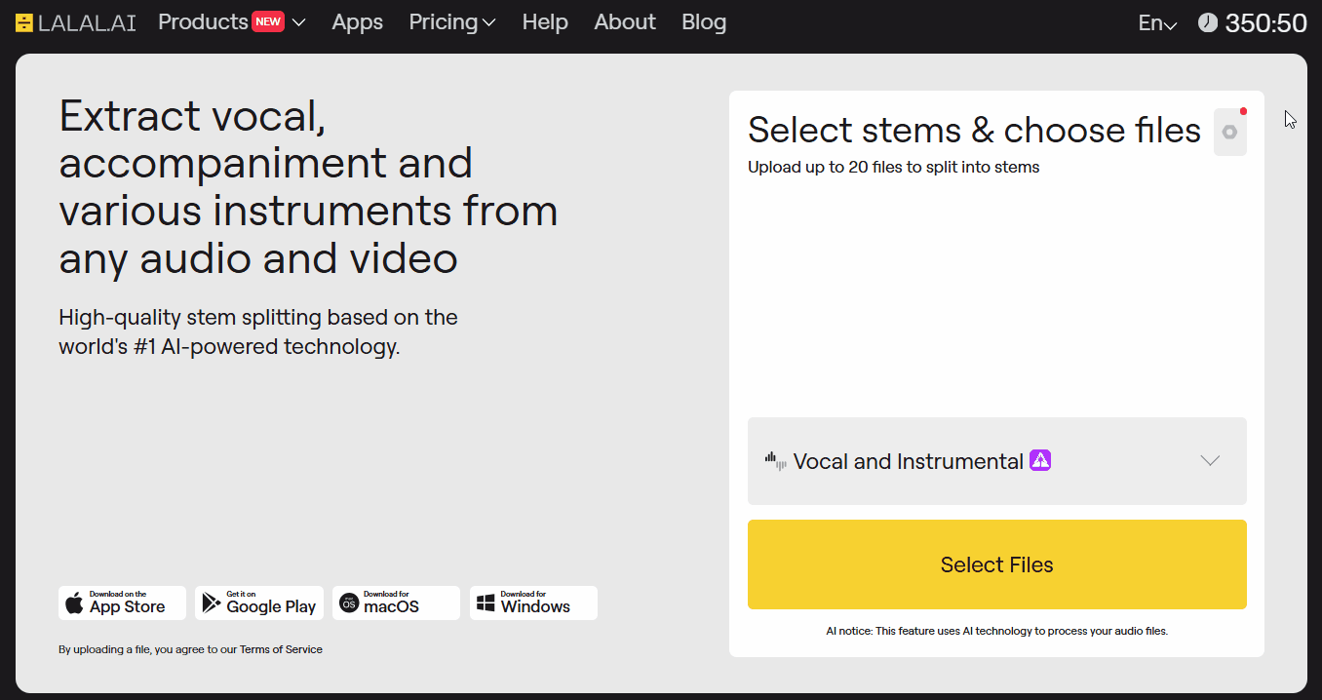Click the LALAL.AI logo icon
1322x700 pixels.
point(24,22)
